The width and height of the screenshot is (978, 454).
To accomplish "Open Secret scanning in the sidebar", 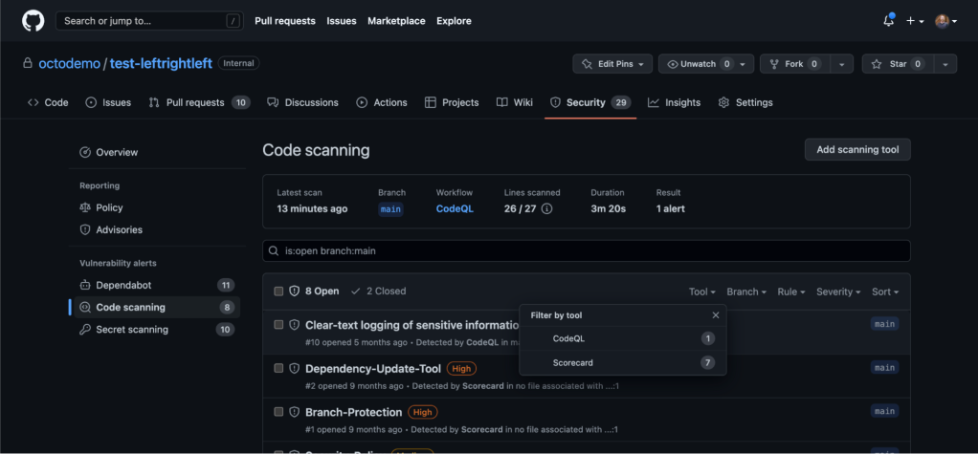I will (132, 329).
